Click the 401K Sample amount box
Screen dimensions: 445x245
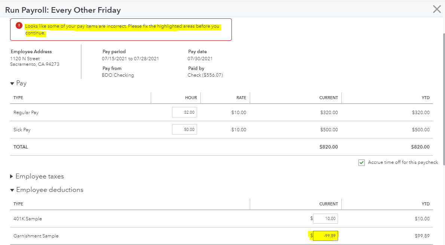point(325,218)
